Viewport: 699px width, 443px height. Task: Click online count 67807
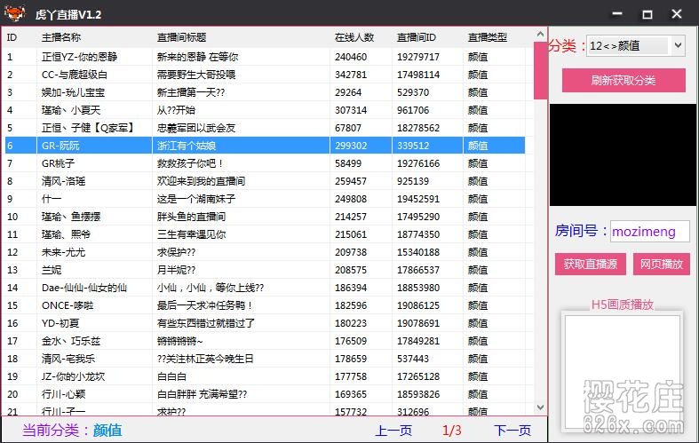348,128
